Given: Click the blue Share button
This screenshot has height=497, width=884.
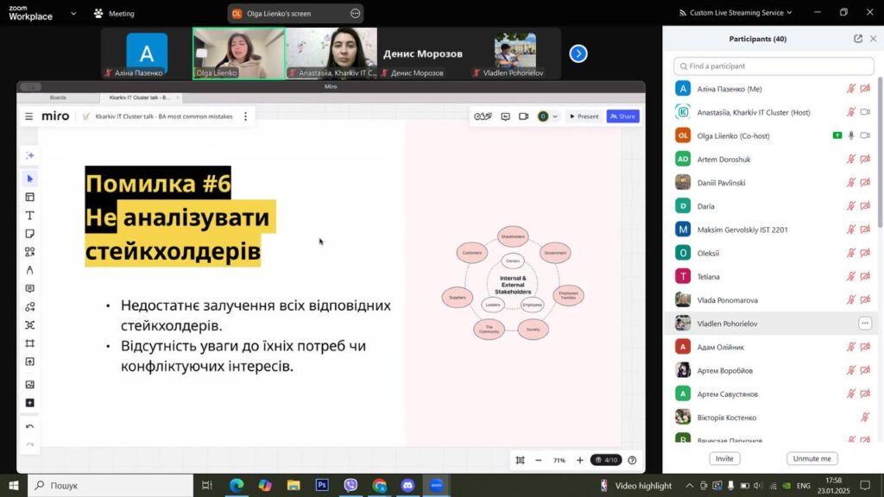Looking at the screenshot, I should click(x=623, y=116).
